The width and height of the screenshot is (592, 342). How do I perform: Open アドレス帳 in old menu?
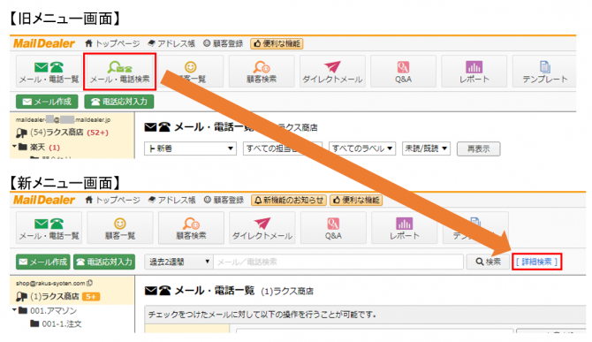pyautogui.click(x=171, y=44)
